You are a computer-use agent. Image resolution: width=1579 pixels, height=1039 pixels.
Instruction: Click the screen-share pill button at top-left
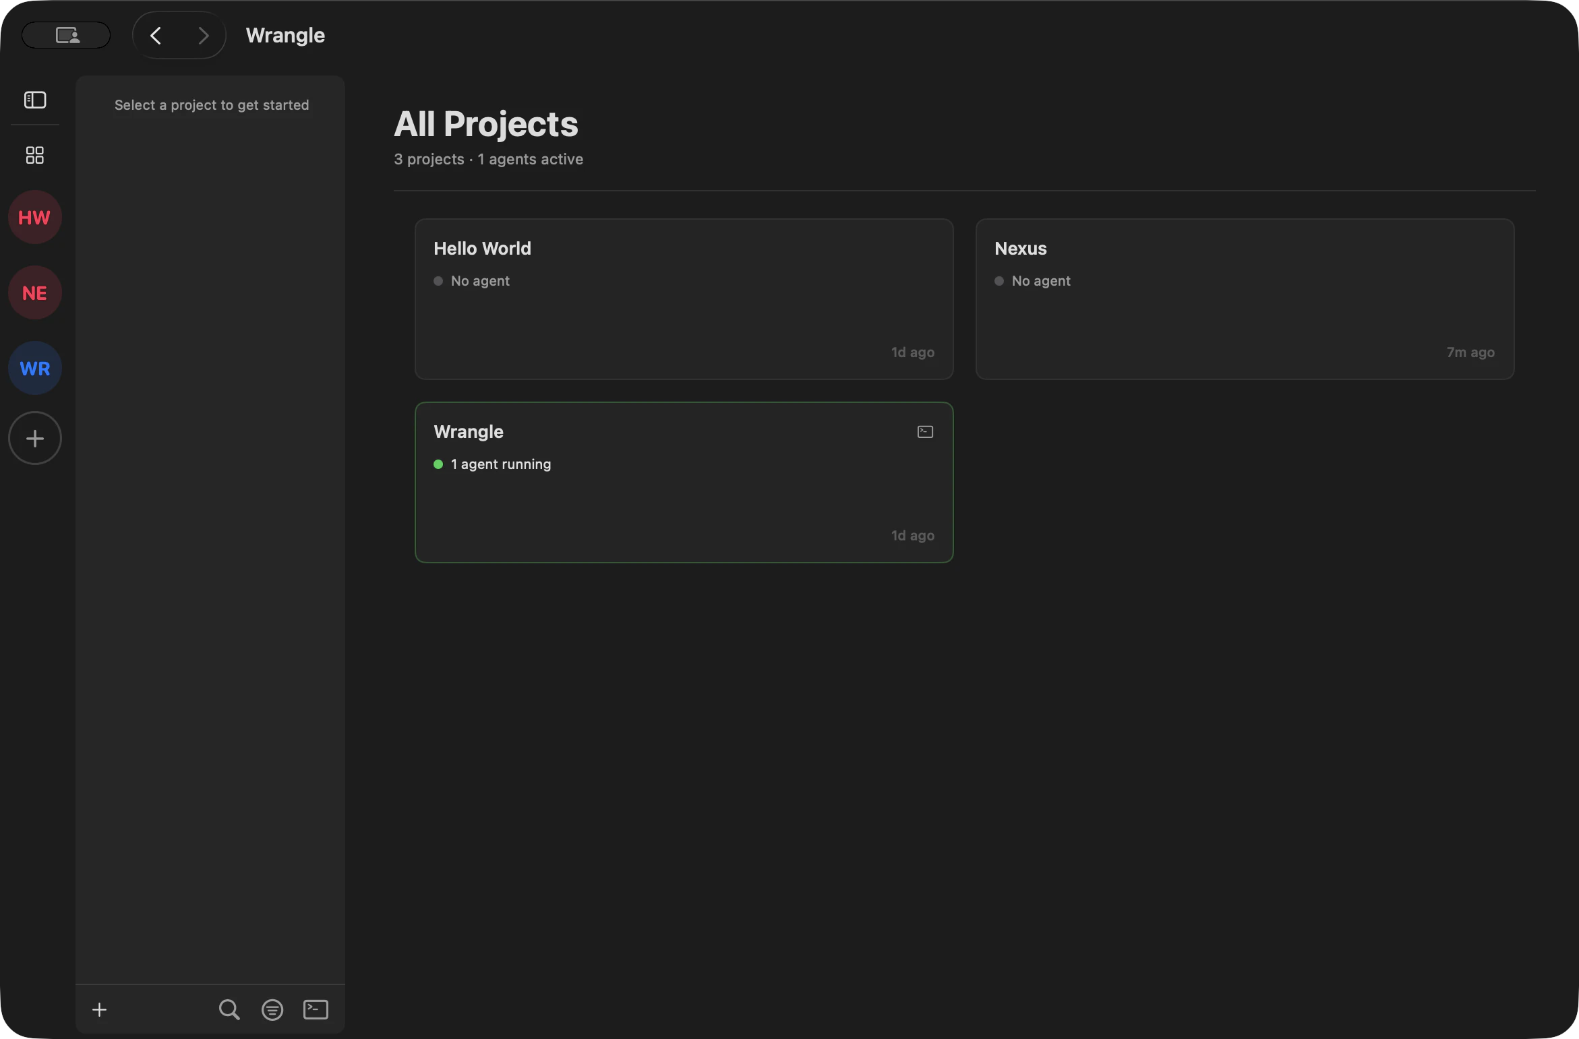[x=66, y=35]
